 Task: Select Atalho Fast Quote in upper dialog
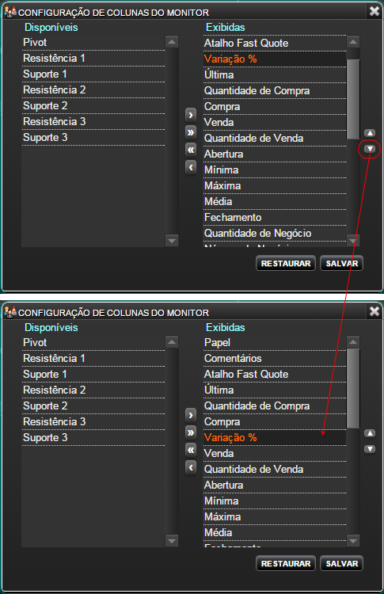[x=275, y=44]
